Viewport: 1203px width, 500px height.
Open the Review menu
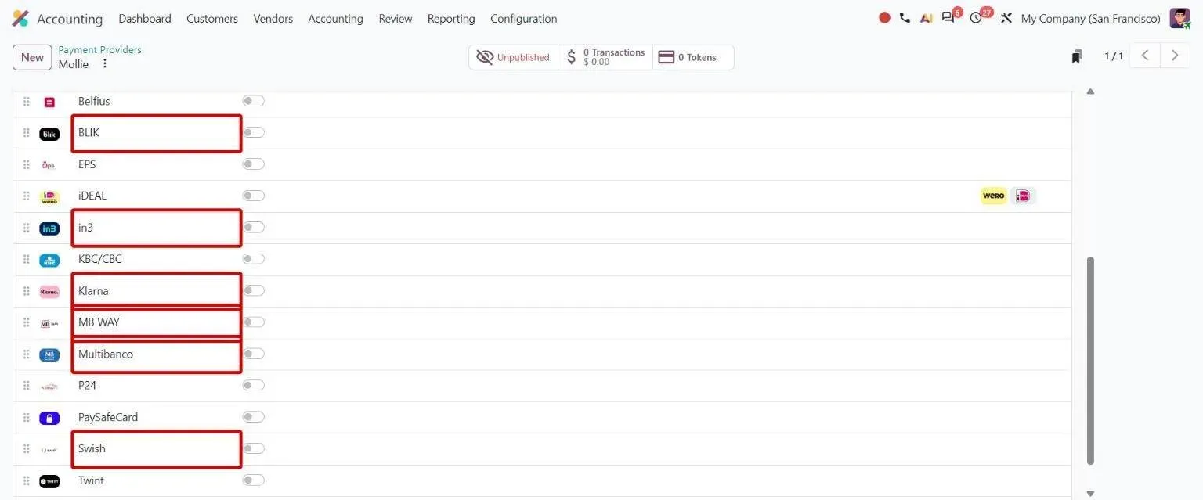pos(396,18)
